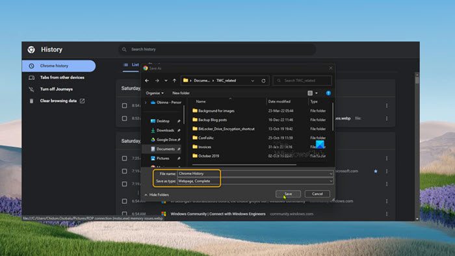Open the File name dropdown arrow

tap(330, 173)
